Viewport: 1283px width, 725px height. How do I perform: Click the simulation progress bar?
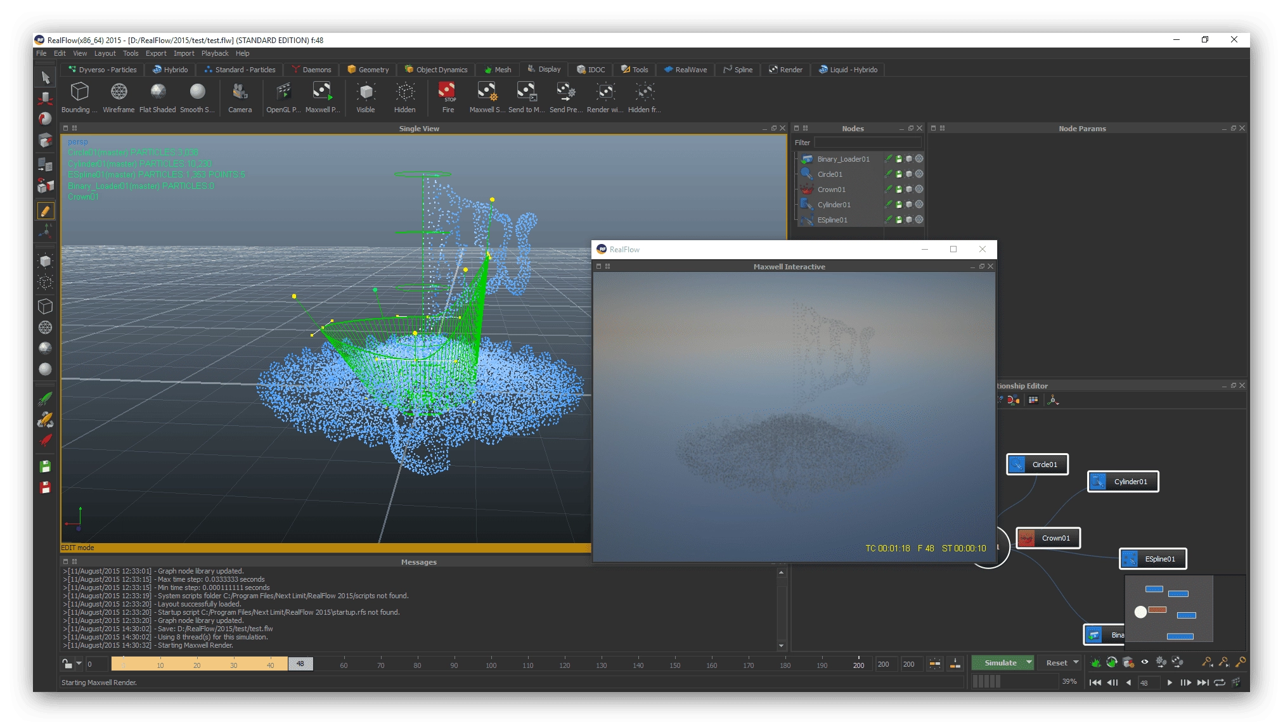coord(1014,681)
